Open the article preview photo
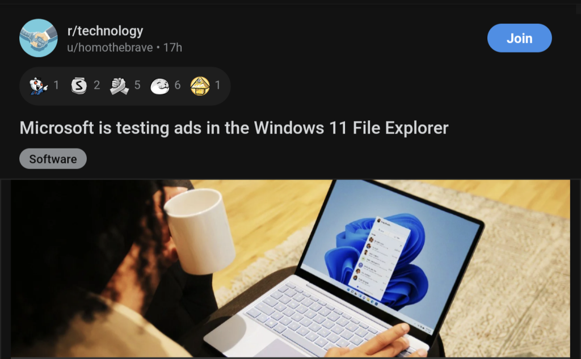Screen dimensions: 581x359 pos(290,269)
